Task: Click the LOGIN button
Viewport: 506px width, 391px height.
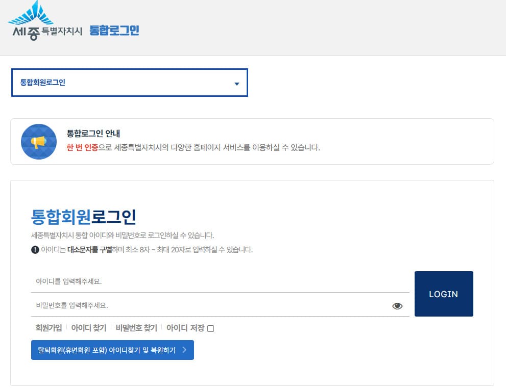Action: point(443,294)
